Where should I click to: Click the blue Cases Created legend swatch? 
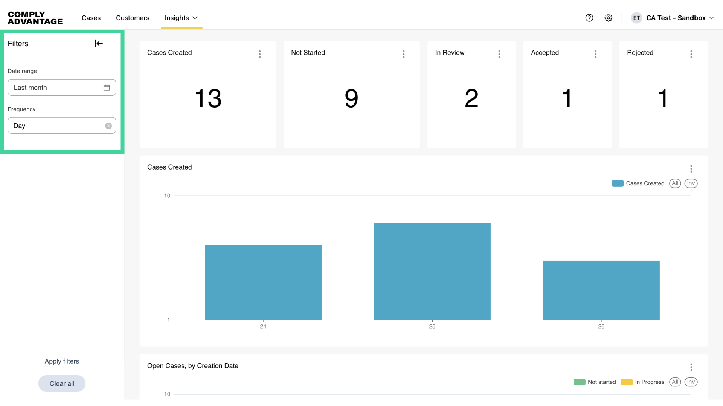tap(618, 183)
